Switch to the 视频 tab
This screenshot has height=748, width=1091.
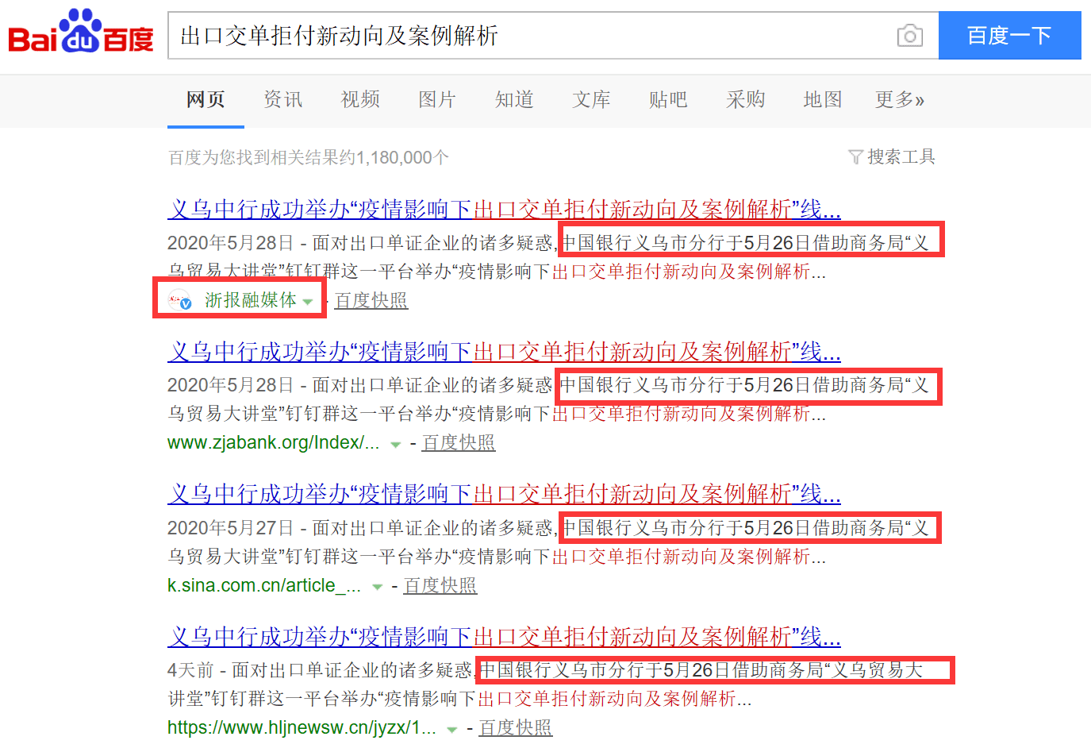[x=360, y=100]
